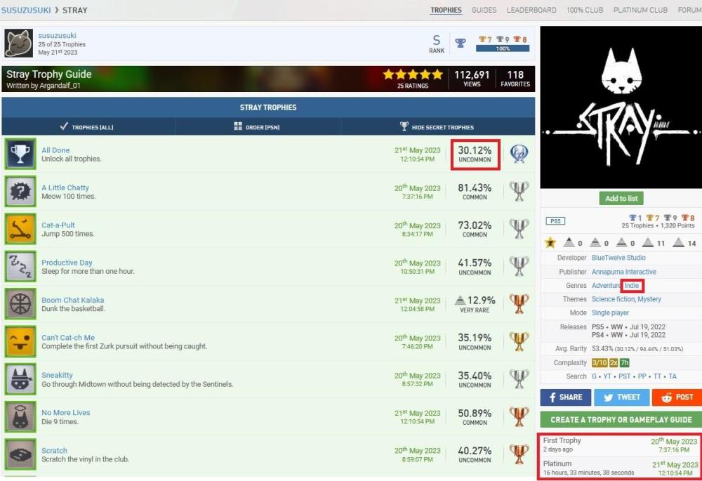The width and height of the screenshot is (702, 481).
Task: Open the Guides tab
Action: [484, 10]
